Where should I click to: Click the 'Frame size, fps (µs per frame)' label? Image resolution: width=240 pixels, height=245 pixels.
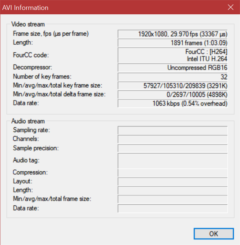click(51, 34)
